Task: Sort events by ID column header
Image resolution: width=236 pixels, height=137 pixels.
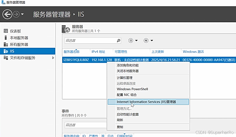Action: pyautogui.click(x=84, y=136)
